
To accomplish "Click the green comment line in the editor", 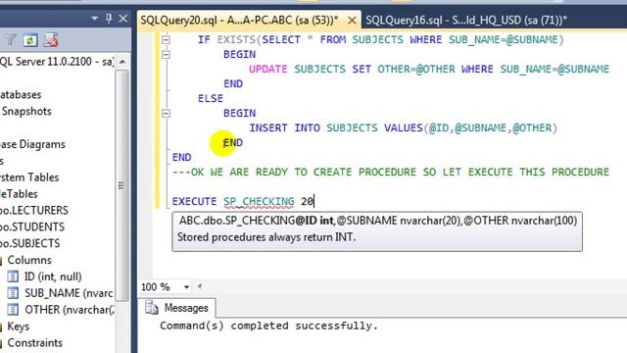I will click(391, 173).
